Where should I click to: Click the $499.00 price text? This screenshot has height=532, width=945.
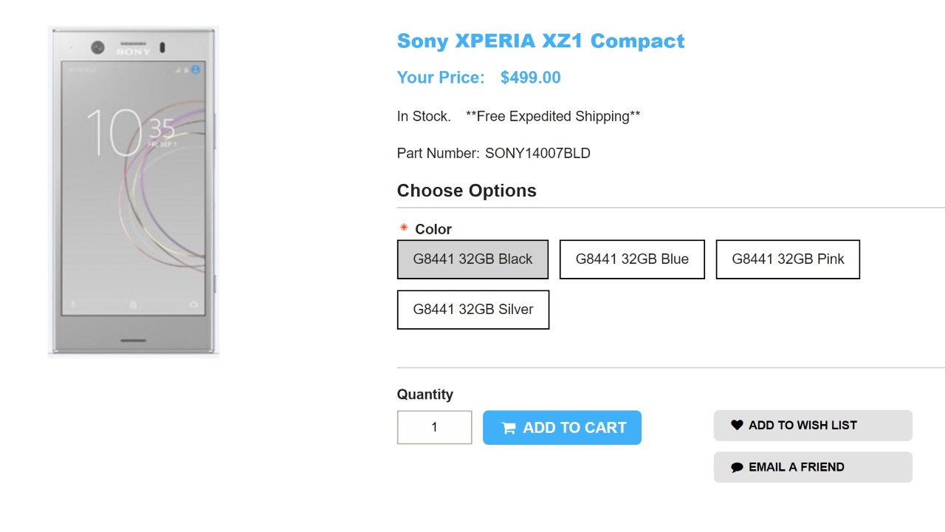530,78
